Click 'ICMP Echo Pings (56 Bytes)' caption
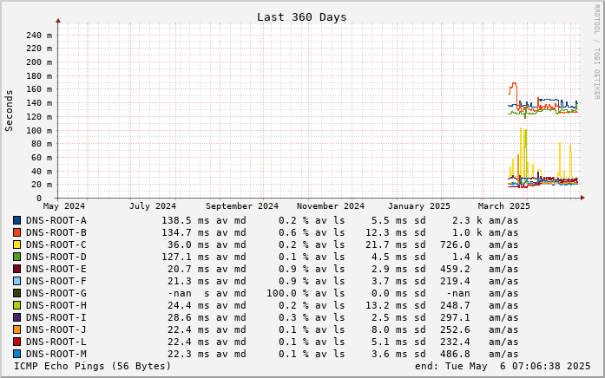 point(93,366)
